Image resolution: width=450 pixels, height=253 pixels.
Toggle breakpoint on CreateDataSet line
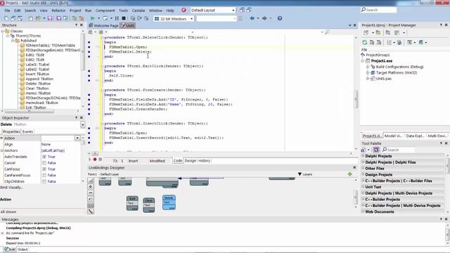tap(89, 110)
